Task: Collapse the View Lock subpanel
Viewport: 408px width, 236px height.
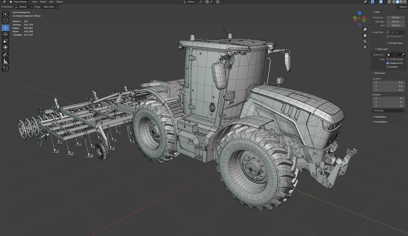Action: coord(381,49)
